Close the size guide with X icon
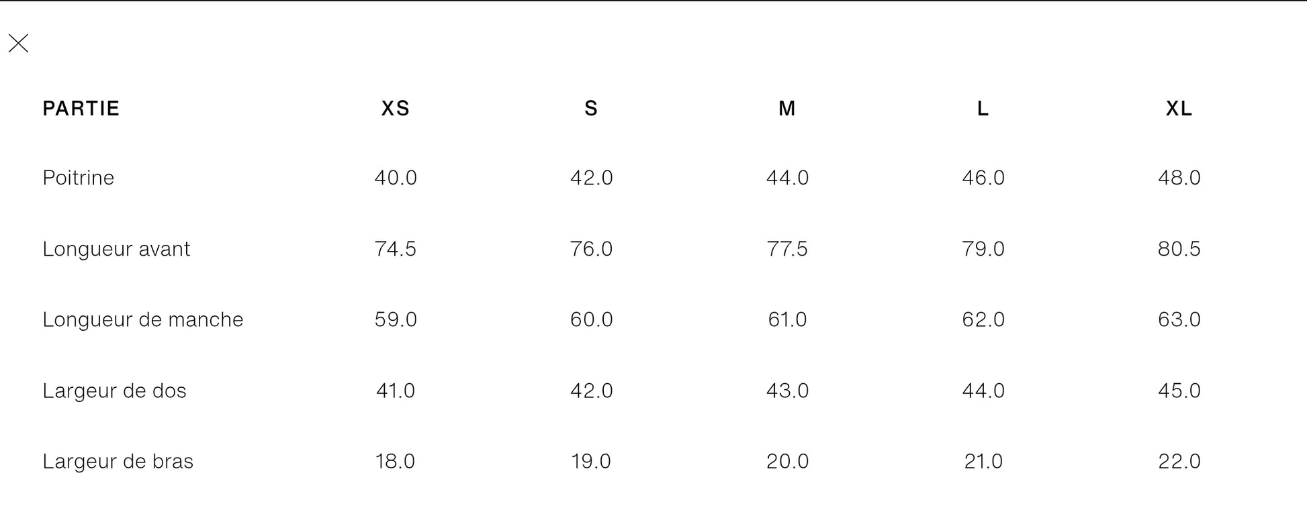The height and width of the screenshot is (510, 1307). coord(19,44)
